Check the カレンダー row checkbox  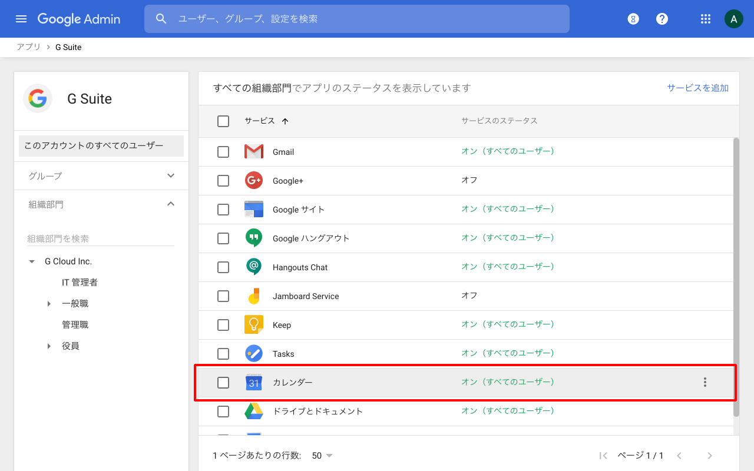click(223, 383)
